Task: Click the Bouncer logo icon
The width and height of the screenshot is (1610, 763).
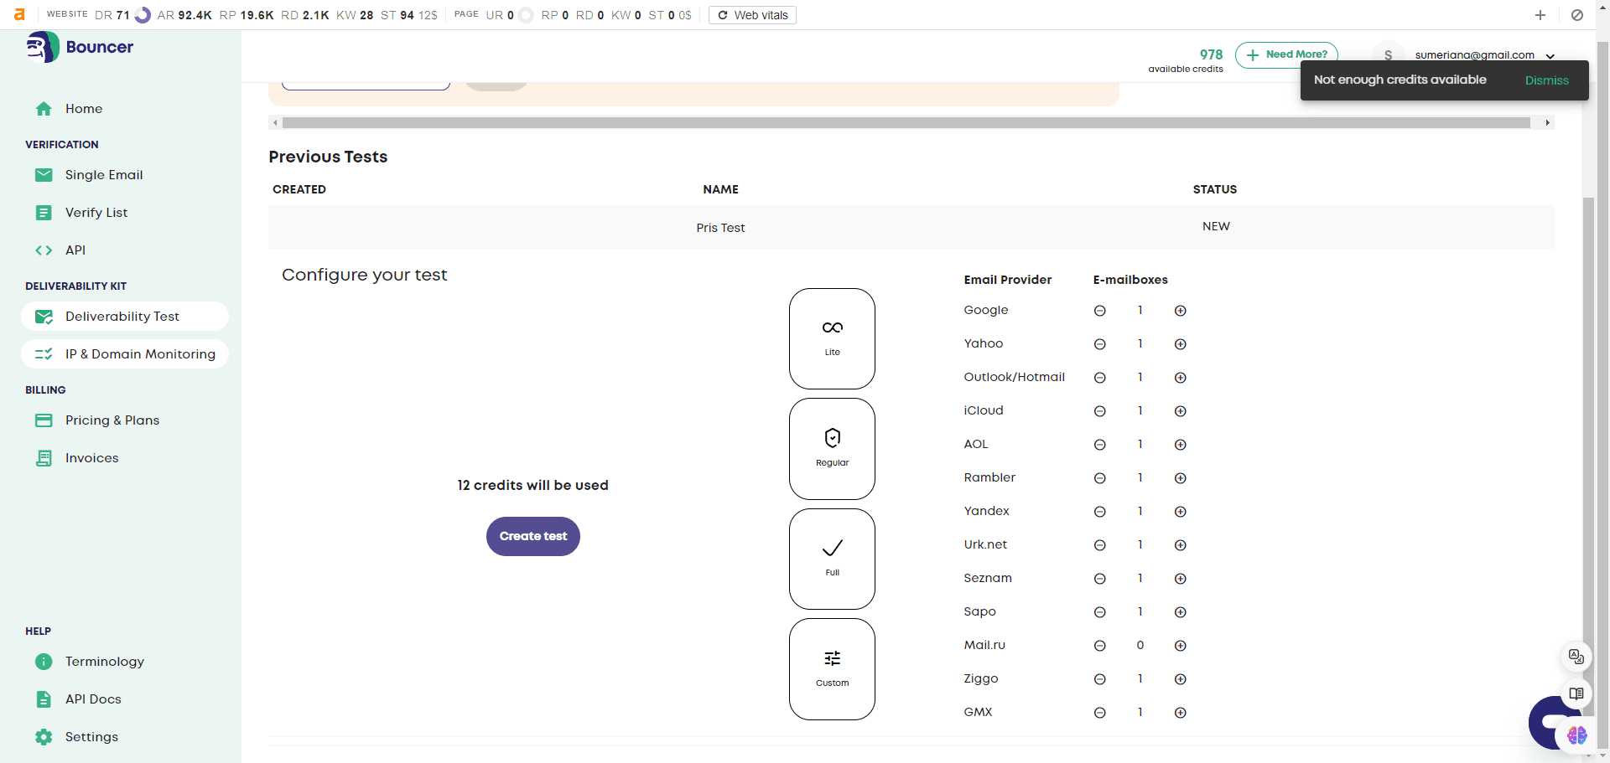Action: click(x=43, y=47)
